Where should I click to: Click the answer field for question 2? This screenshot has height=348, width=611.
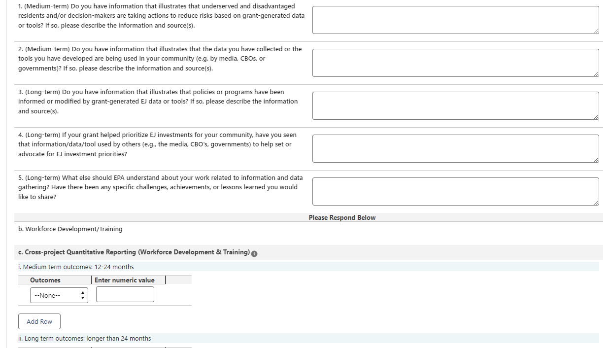[455, 63]
